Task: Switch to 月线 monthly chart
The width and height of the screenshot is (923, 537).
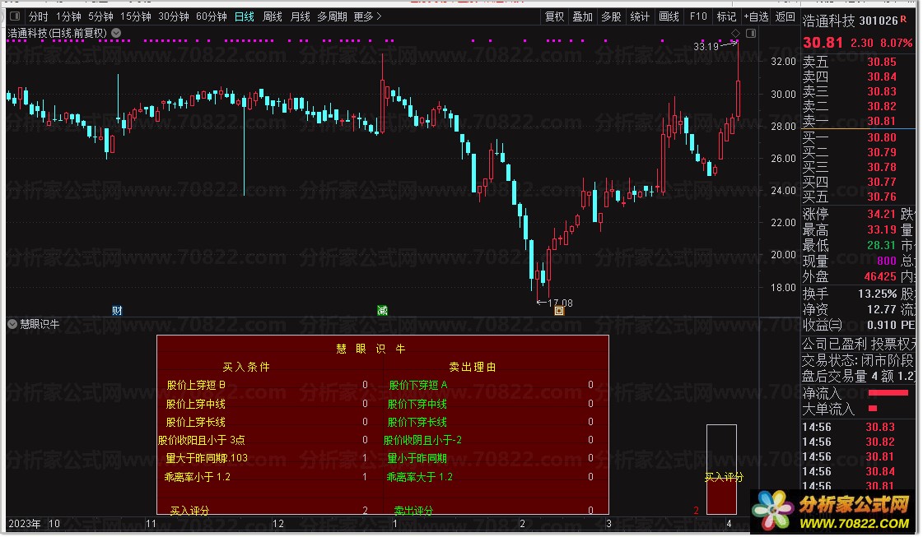Action: coord(301,16)
